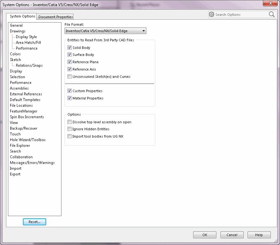This screenshot has height=245, width=280.
Task: Uncheck the Custom Properties checkbox
Action: pyautogui.click(x=69, y=91)
